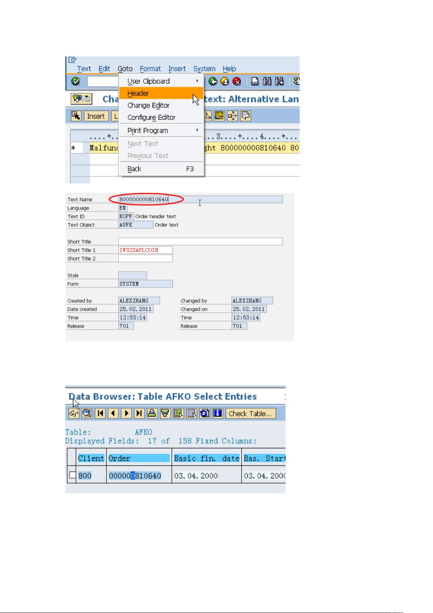Viewport: 433px width, 613px height.
Task: Click the speech-bubble icon in editor toolbar
Action: click(246, 116)
